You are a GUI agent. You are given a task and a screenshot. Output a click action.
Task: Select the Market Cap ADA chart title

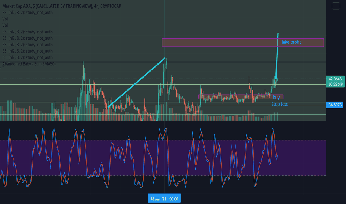[62, 6]
